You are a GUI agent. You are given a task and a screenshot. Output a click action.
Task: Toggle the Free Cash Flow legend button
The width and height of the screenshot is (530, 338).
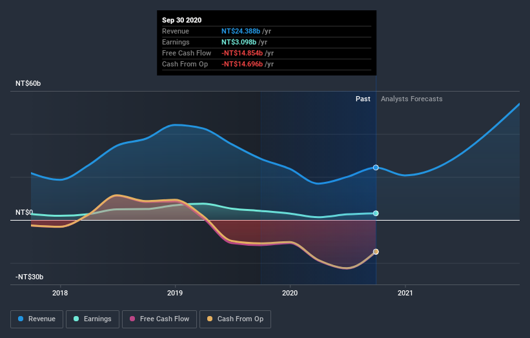159,319
